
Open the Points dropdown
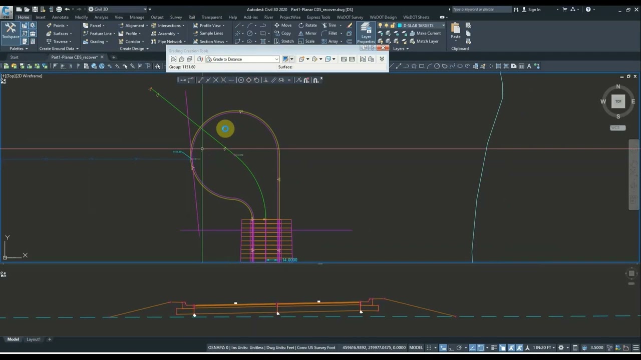click(x=57, y=25)
